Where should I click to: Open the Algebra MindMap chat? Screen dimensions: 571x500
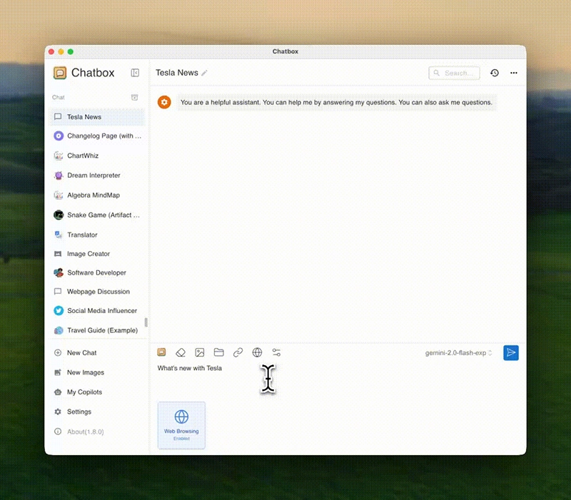point(97,195)
